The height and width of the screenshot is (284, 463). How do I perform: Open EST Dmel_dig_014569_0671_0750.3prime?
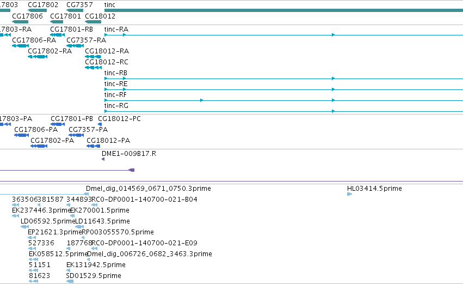coord(149,189)
